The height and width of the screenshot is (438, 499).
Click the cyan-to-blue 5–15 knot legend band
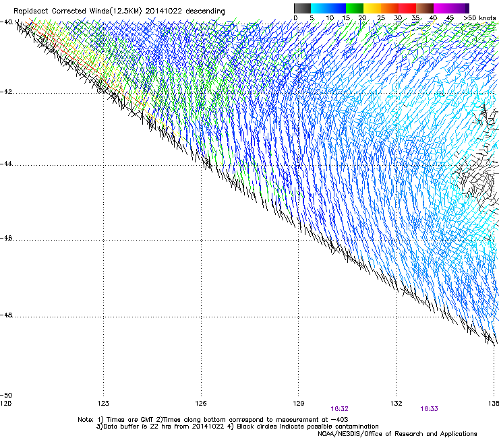[328, 8]
